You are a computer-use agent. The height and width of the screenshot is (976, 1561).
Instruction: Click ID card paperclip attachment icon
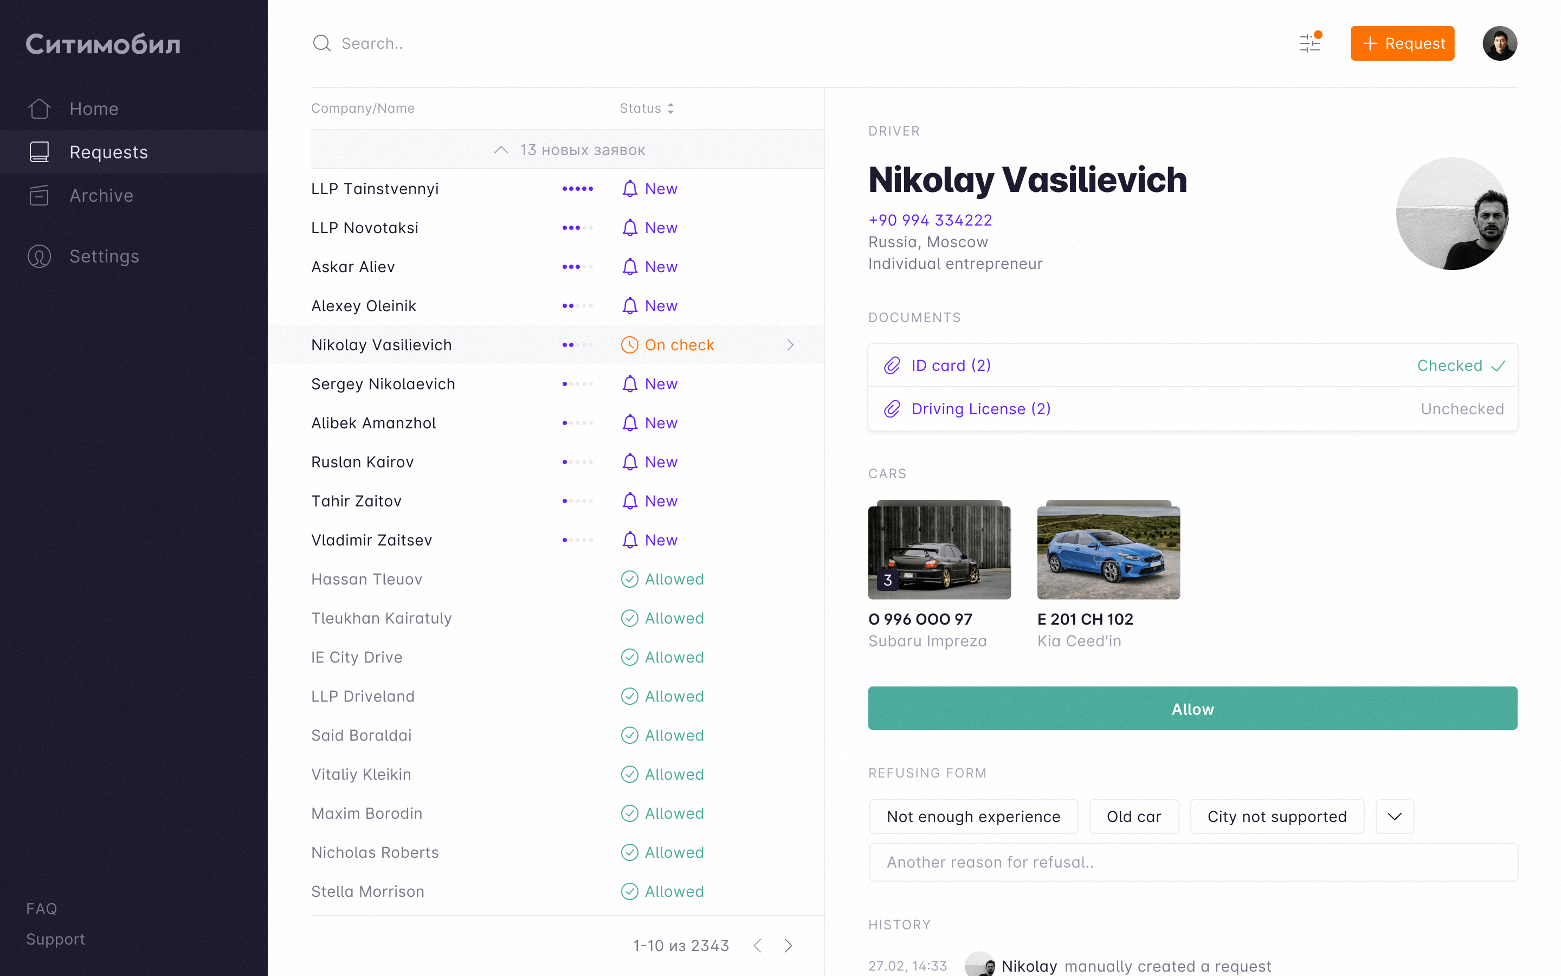tap(892, 365)
